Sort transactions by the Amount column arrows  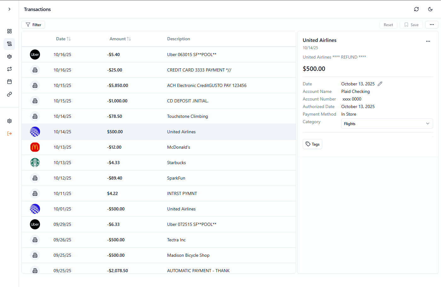(x=129, y=38)
